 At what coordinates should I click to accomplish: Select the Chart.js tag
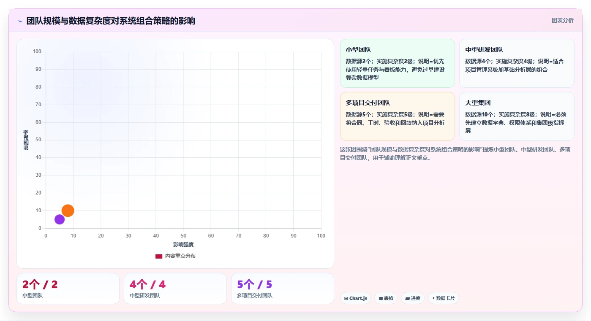[x=355, y=298]
